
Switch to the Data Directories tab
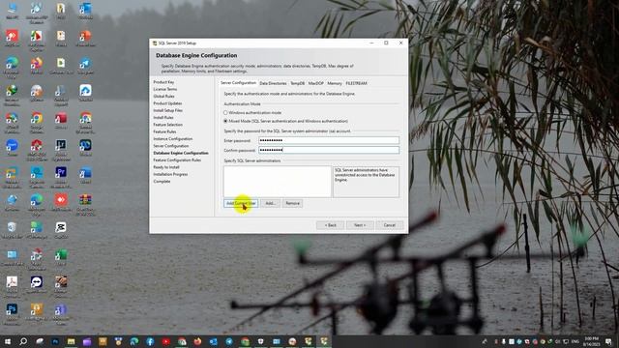point(273,83)
